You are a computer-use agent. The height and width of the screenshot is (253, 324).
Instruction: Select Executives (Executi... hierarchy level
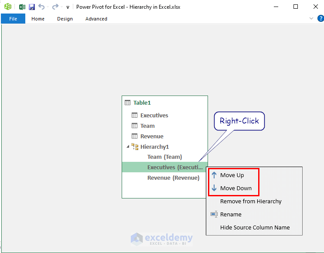(165, 167)
